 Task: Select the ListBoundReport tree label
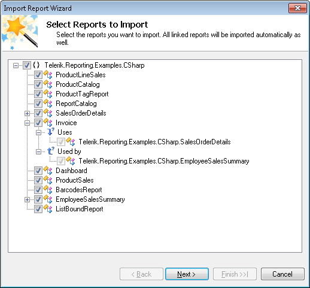[x=80, y=209]
